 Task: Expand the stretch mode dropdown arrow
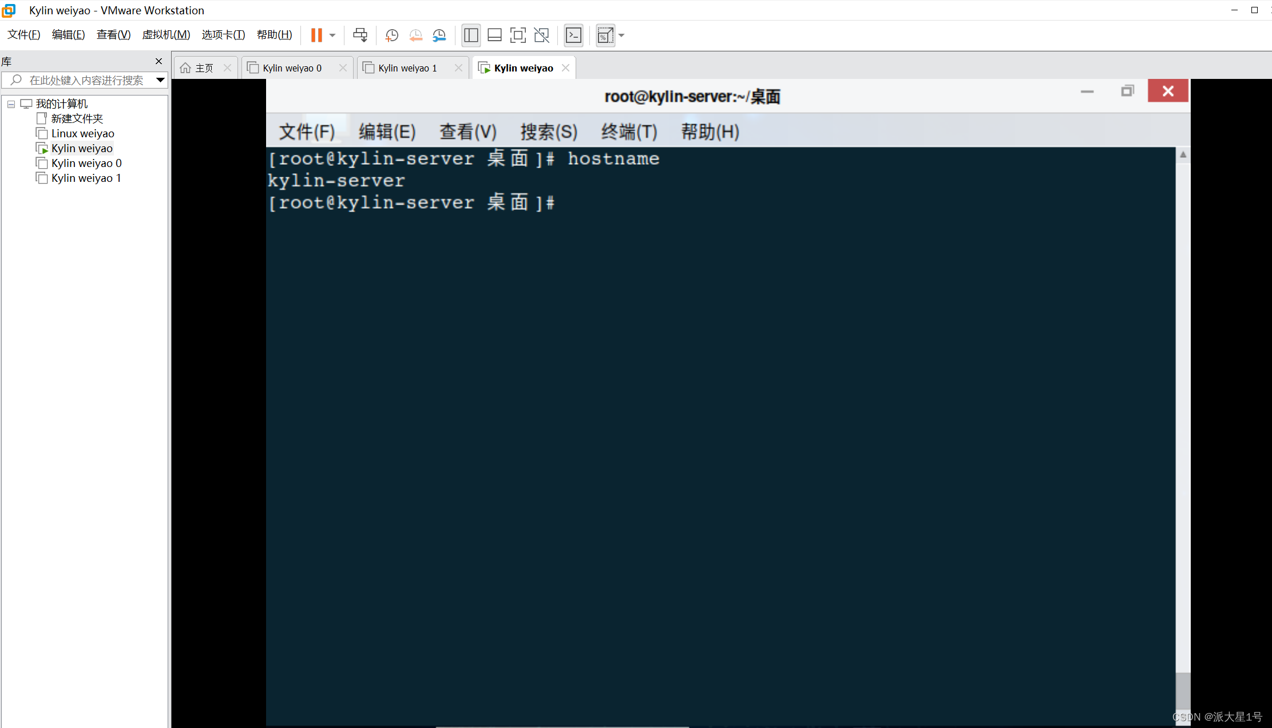[621, 35]
